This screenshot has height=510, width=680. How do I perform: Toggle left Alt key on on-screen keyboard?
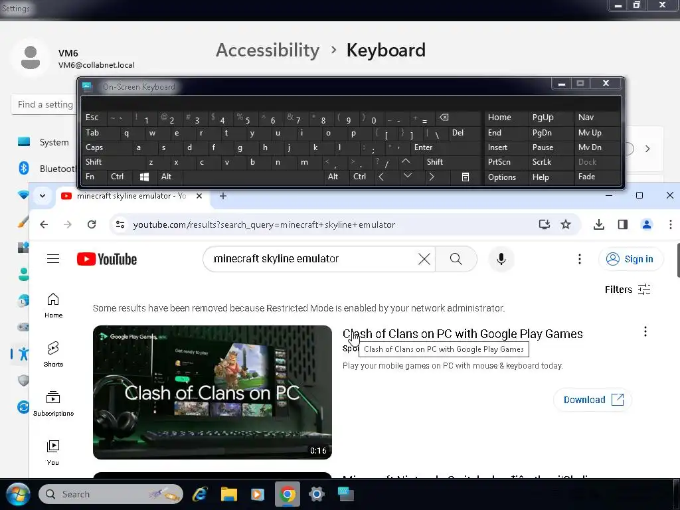[x=166, y=177]
